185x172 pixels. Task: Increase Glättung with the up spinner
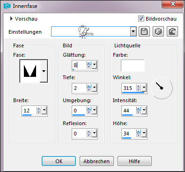(x=89, y=63)
